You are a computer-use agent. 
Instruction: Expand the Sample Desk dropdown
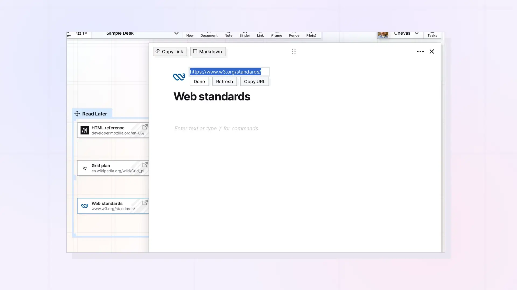[176, 34]
